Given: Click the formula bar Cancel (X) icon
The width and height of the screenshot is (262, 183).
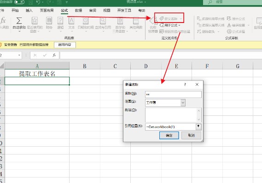Looking at the screenshot, I should [35, 55].
